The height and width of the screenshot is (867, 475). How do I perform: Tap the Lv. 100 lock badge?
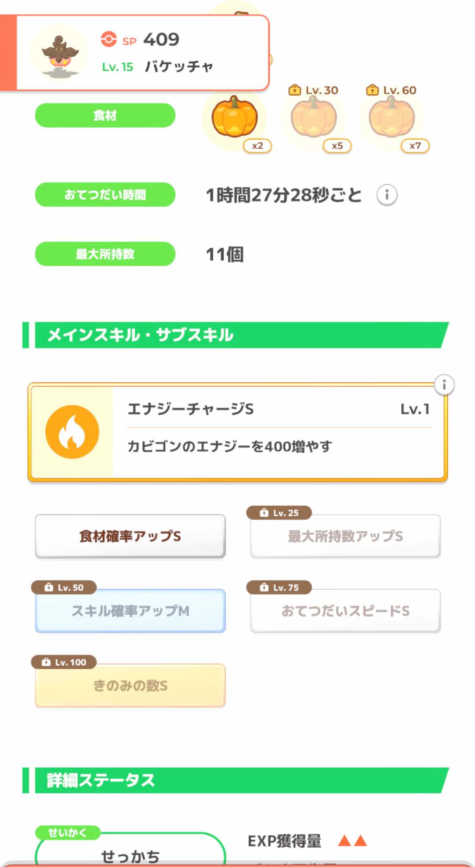64,662
